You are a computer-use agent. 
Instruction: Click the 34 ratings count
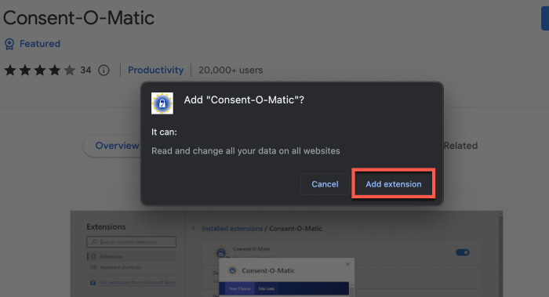[x=85, y=71]
